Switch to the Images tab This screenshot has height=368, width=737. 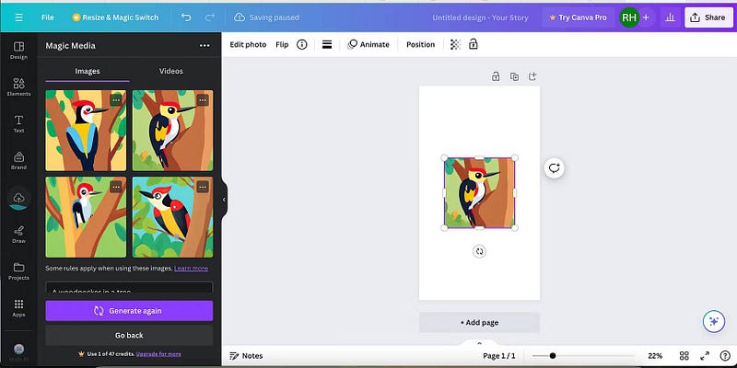(88, 71)
